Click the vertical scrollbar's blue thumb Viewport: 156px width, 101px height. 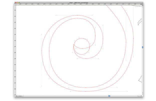142,47
